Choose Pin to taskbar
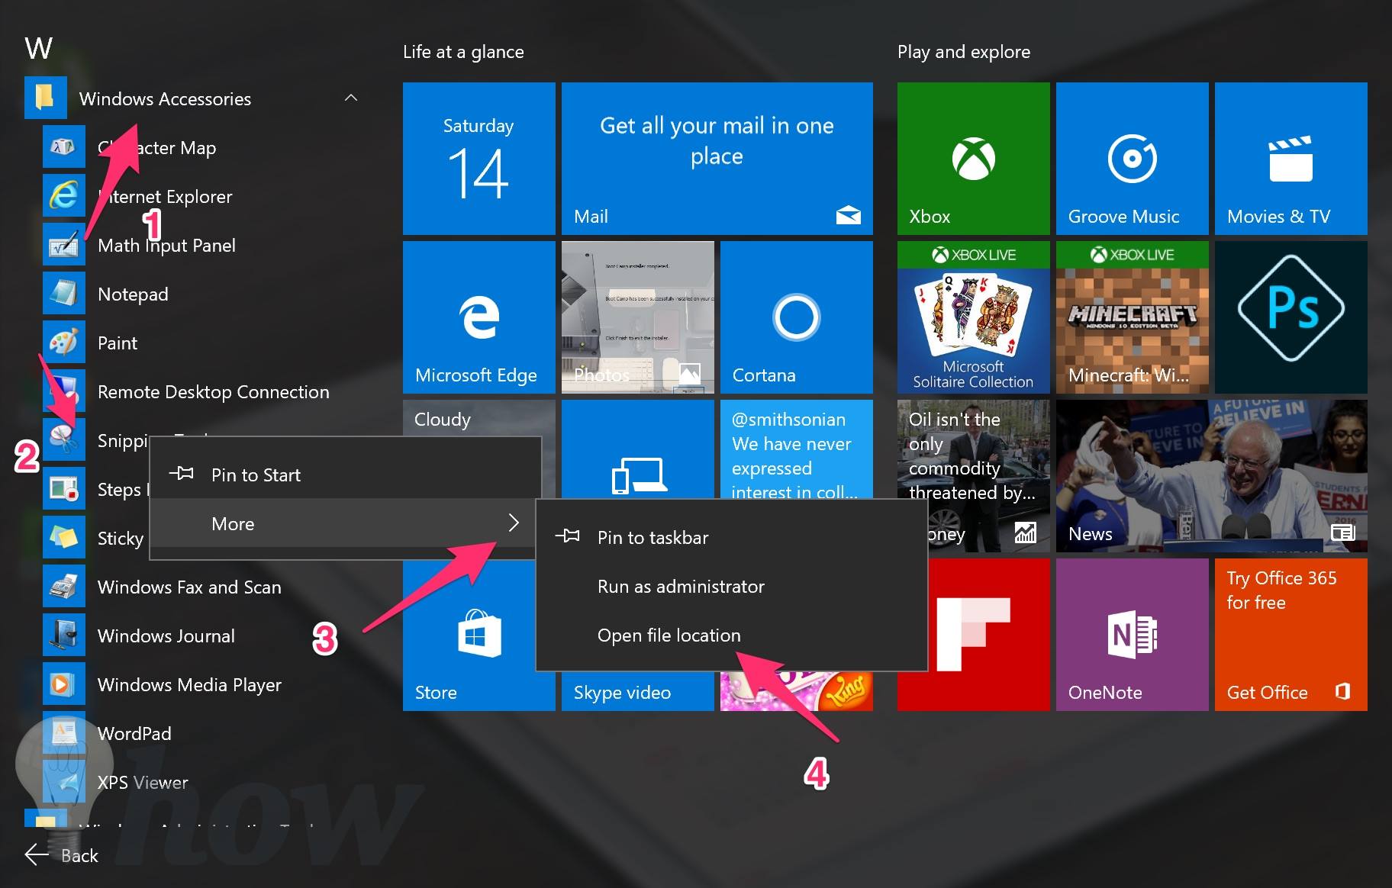The height and width of the screenshot is (888, 1392). pos(731,537)
